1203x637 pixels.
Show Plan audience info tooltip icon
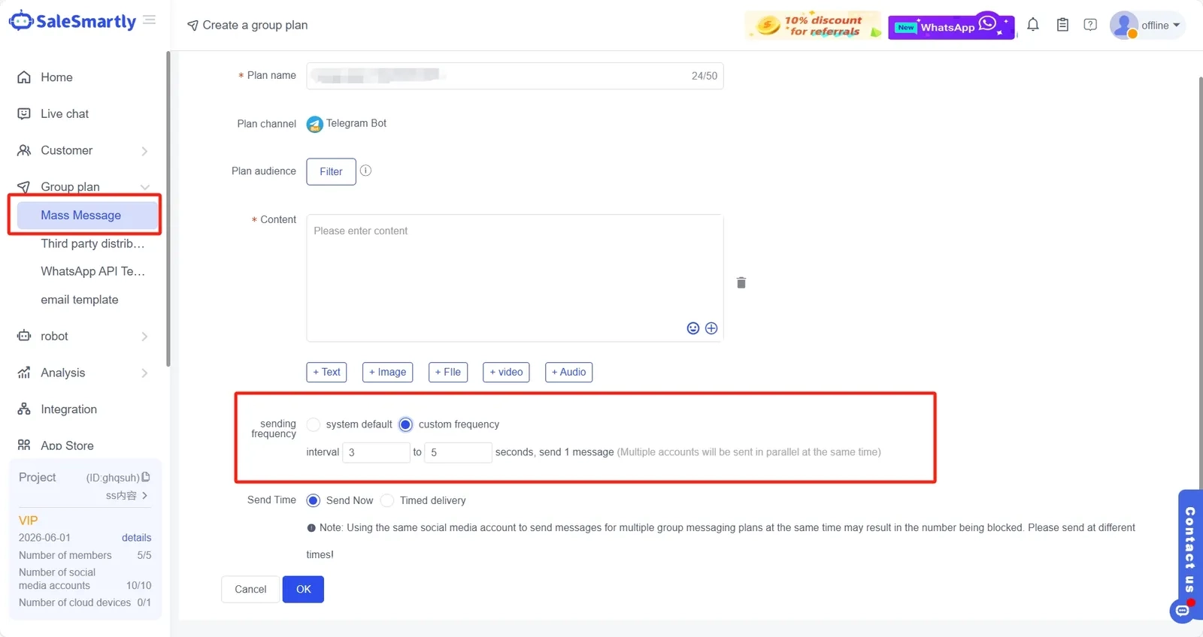[366, 171]
